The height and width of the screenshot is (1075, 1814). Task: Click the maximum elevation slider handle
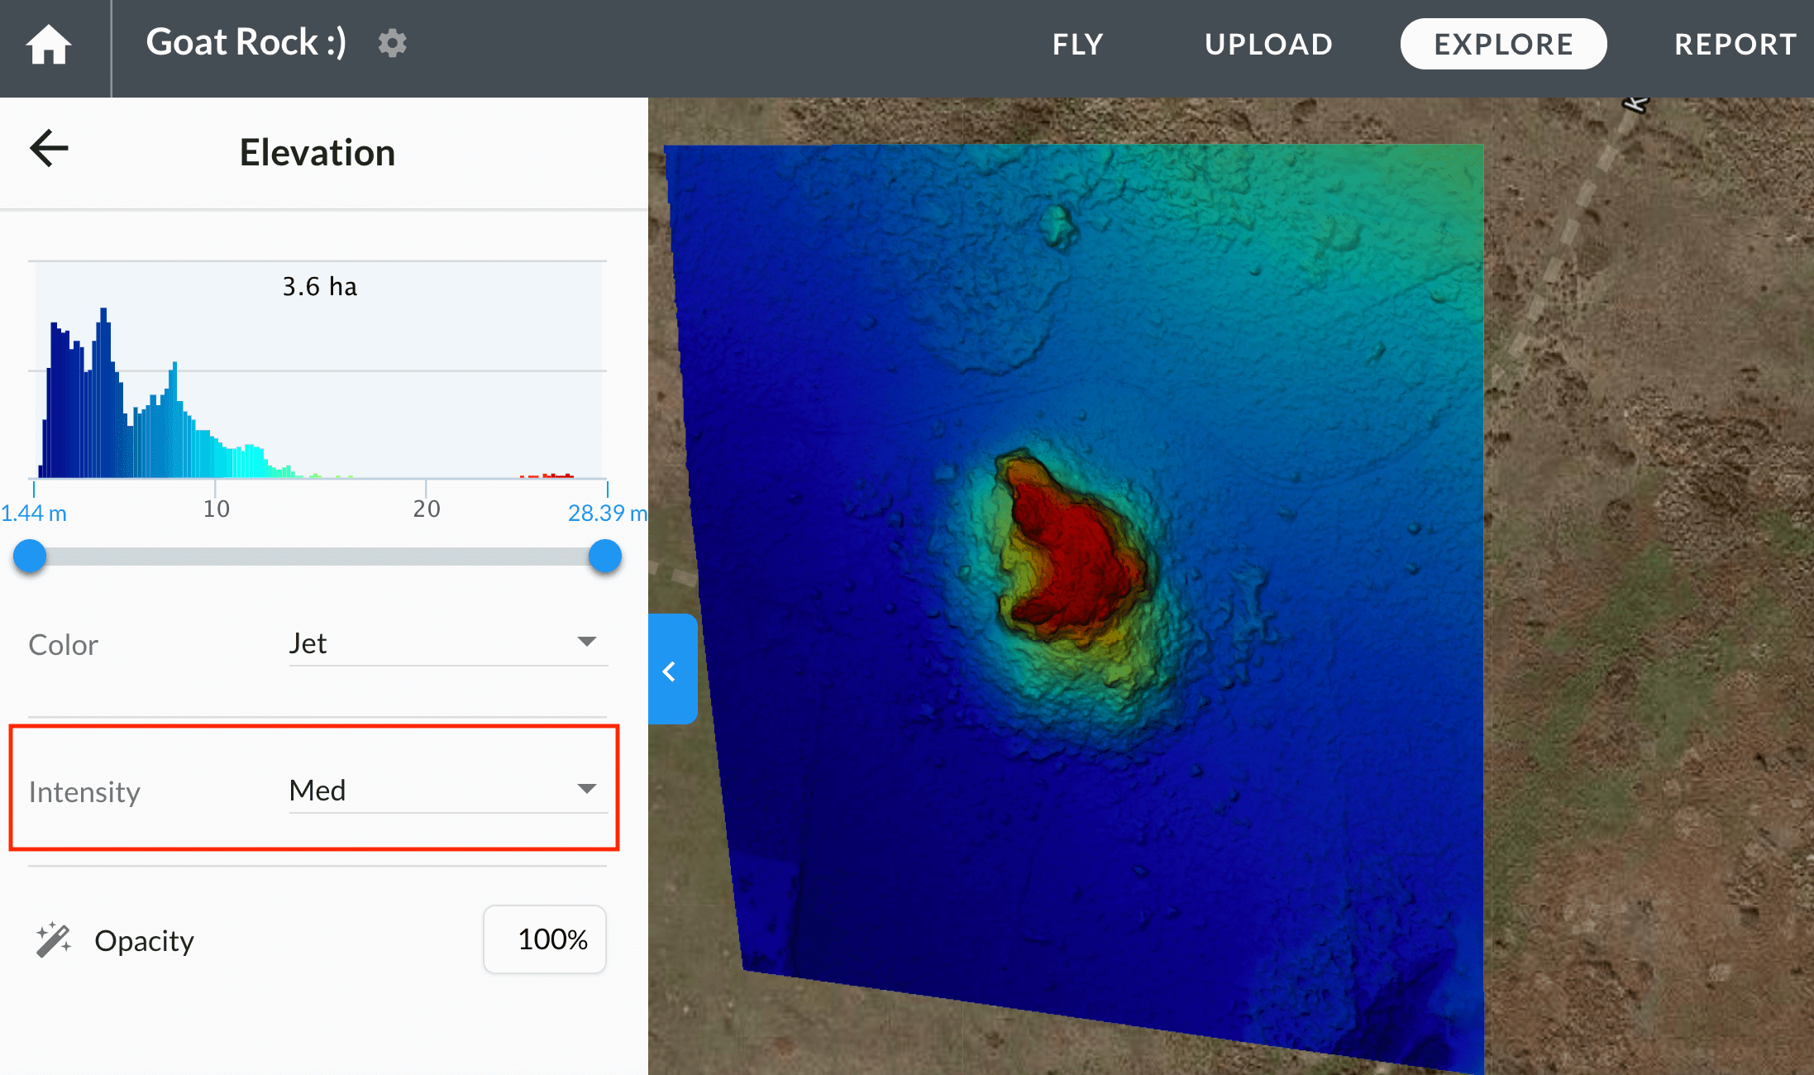(605, 557)
